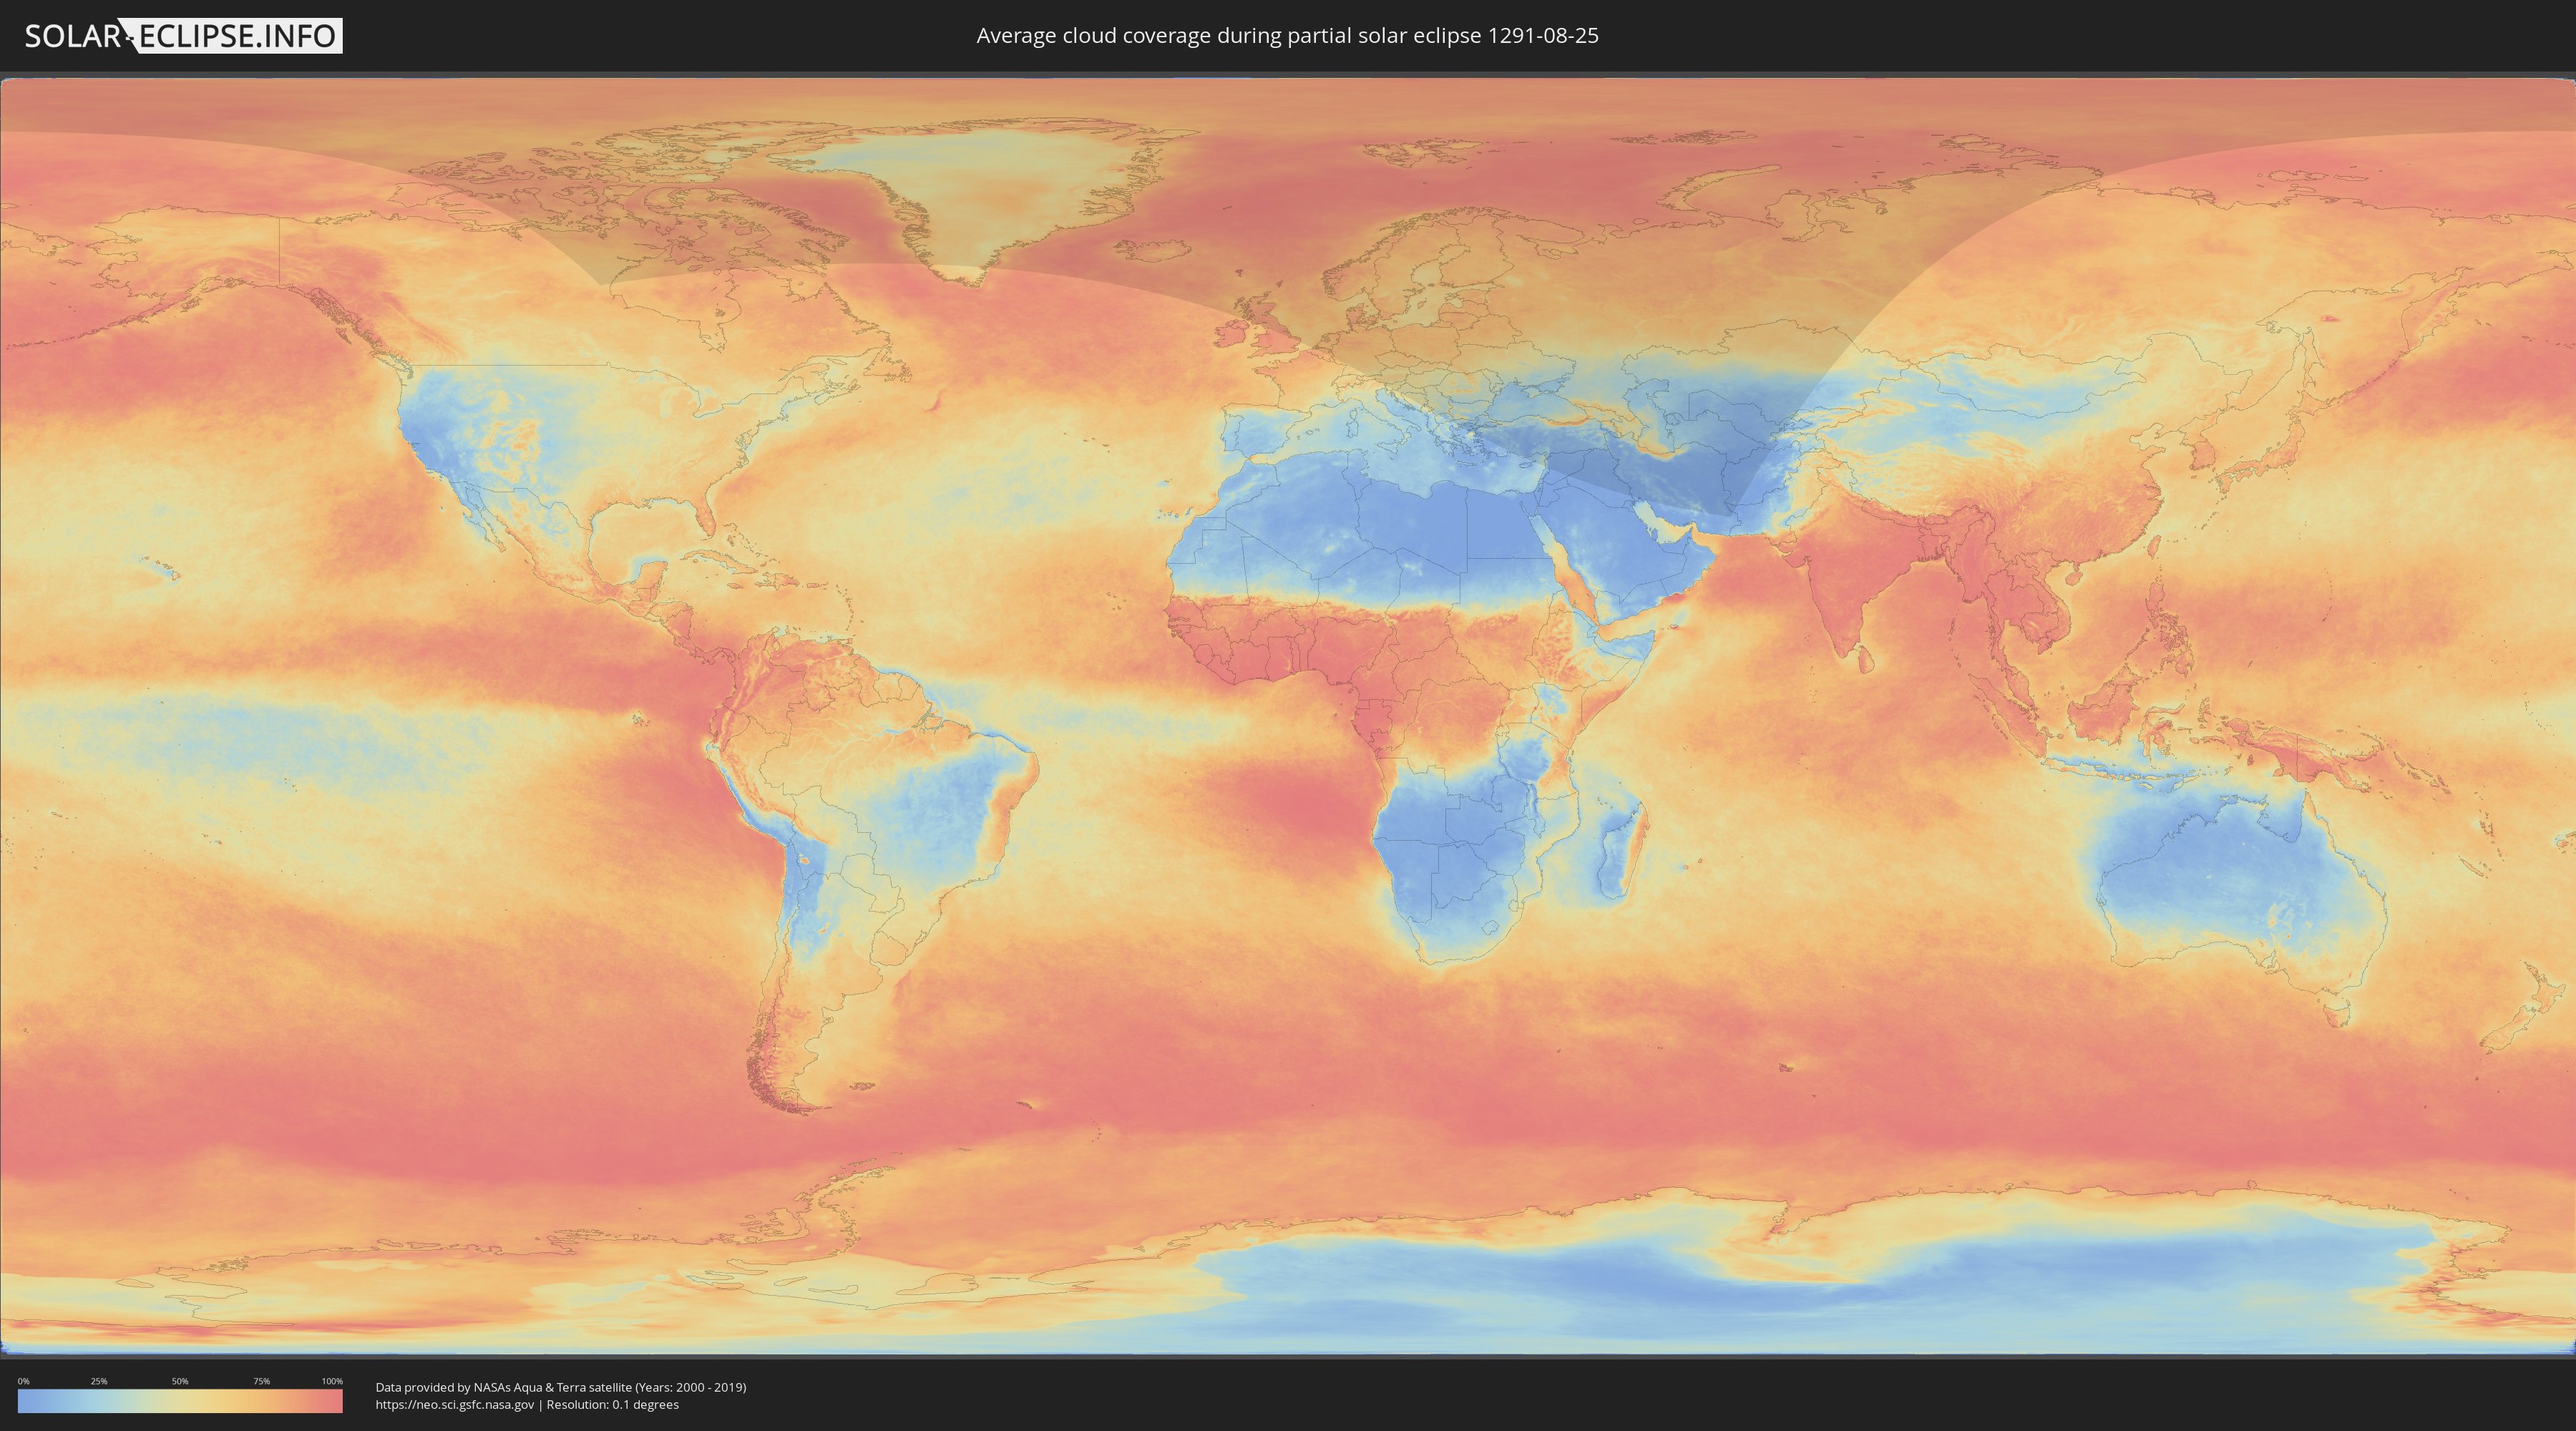Open the neo.sci.gsfc.nasa.gov URL
Viewport: 2576px width, 1431px height.
coord(455,1405)
